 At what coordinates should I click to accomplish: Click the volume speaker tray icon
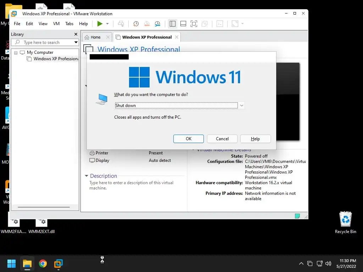328,263
